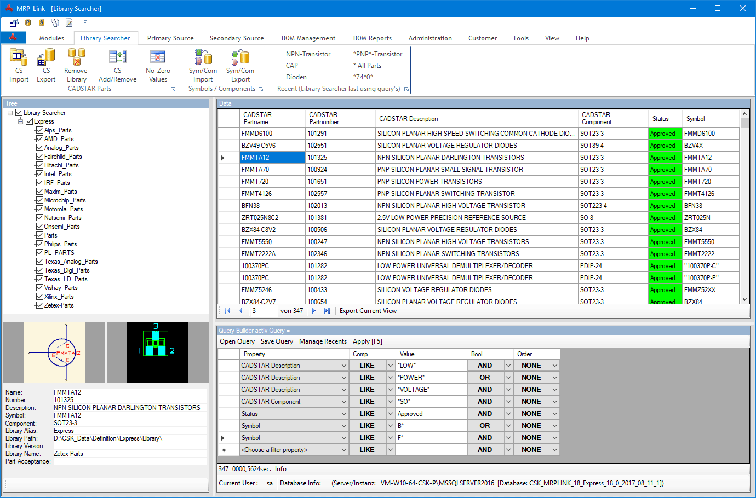Click Approved status cell for FMMT720

665,182
